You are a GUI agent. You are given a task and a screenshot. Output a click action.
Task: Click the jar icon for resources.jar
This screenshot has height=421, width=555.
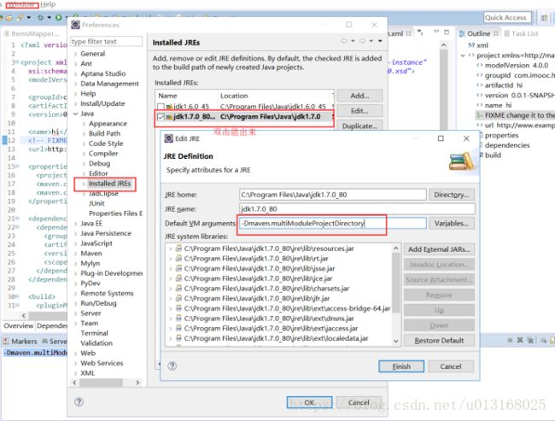178,249
